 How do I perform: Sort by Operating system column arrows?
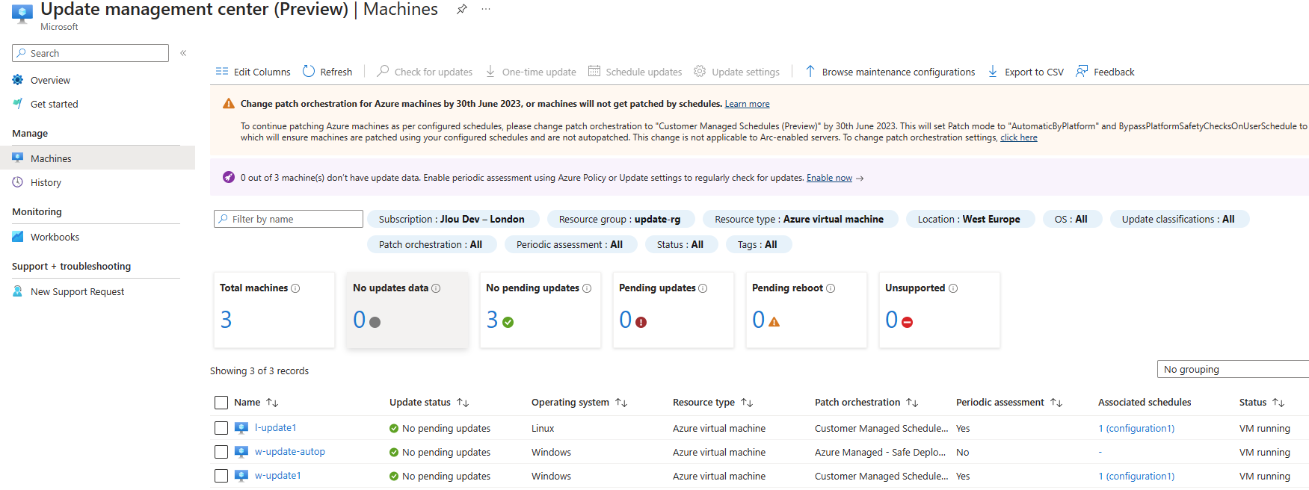(x=621, y=403)
